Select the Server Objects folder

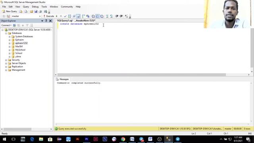click(19, 63)
